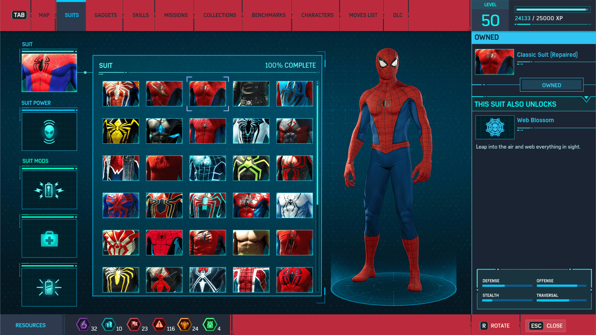Click the XP progress bar

click(x=553, y=10)
